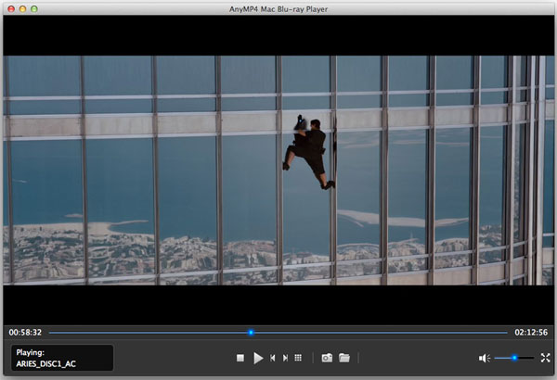Image resolution: width=557 pixels, height=380 pixels.
Task: Minimize the window with yellow button
Action: pos(22,7)
